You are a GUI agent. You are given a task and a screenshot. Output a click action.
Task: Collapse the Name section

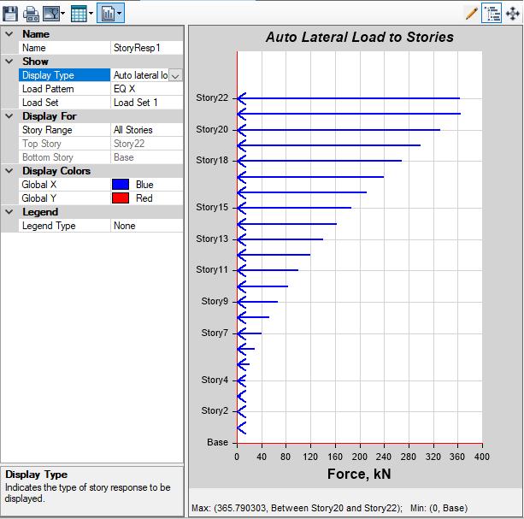(9, 34)
